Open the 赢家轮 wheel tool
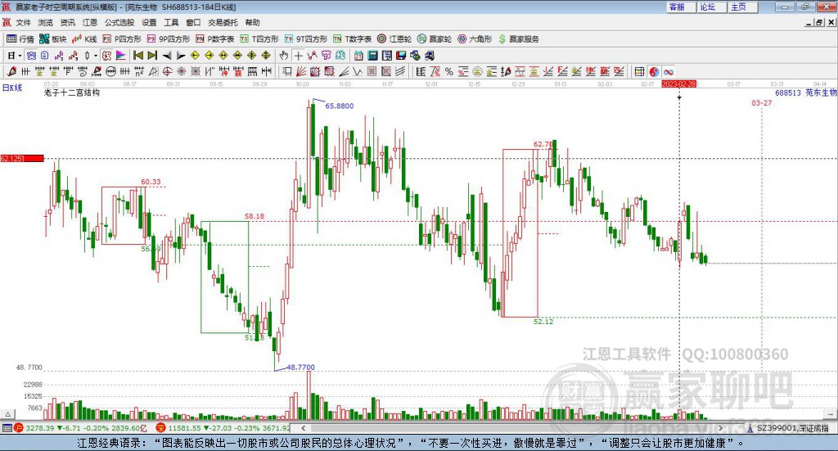 pos(435,39)
